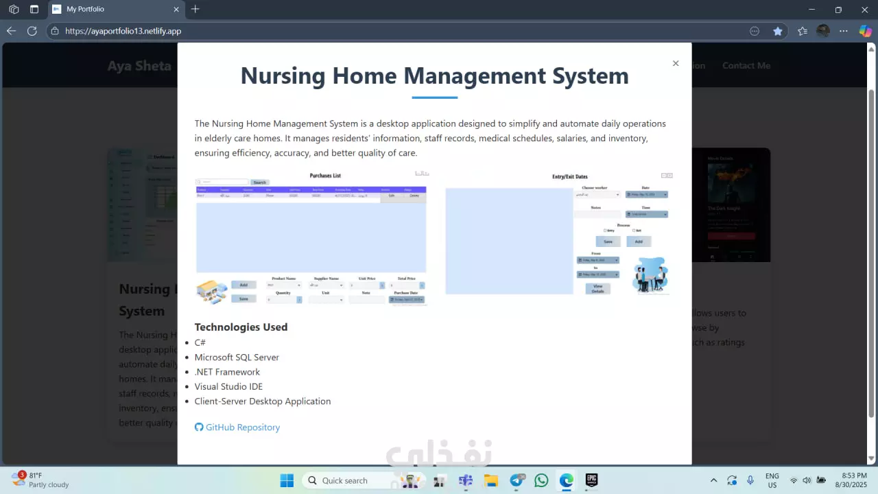The image size is (878, 494).
Task: Open the Windows Start menu
Action: (x=287, y=480)
